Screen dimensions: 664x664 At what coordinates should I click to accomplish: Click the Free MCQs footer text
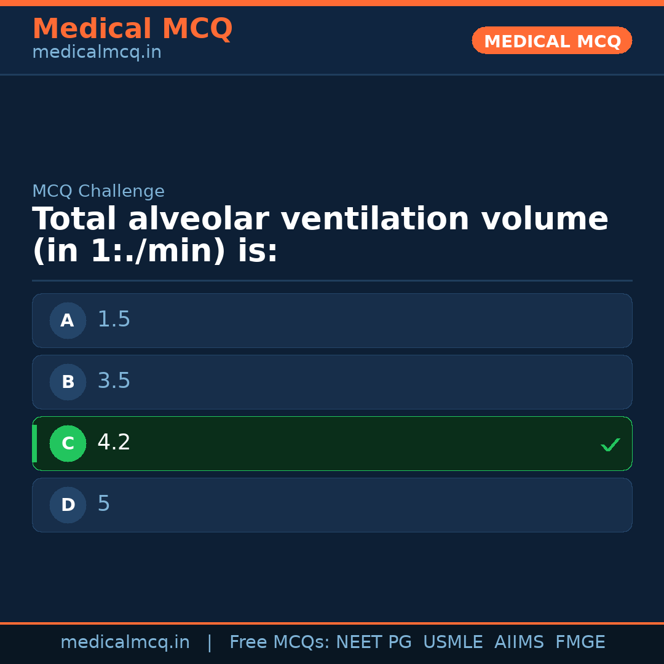pos(279,642)
